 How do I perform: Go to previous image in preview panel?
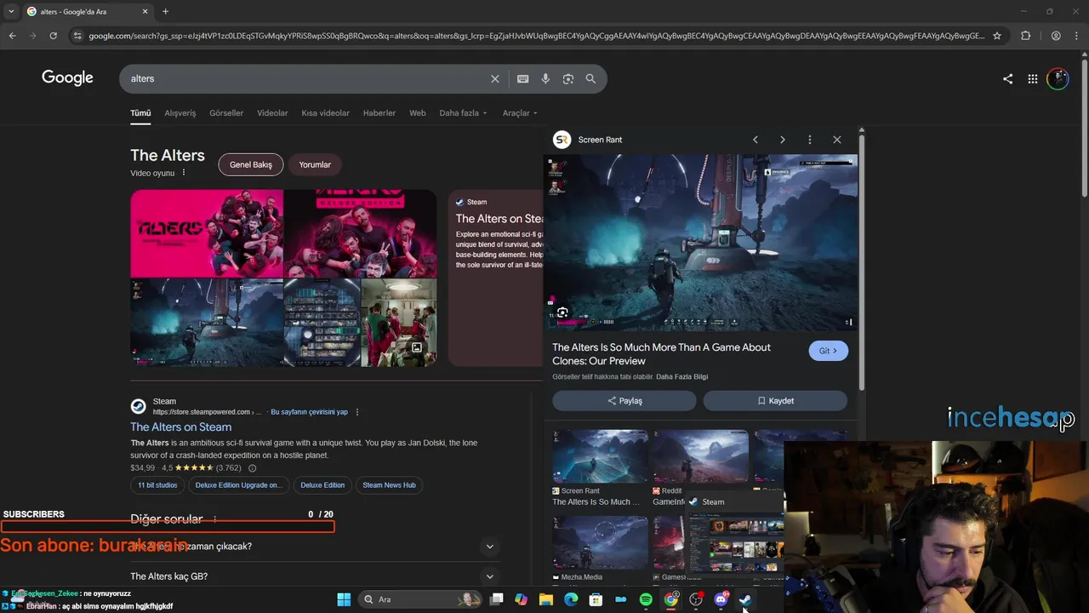755,140
